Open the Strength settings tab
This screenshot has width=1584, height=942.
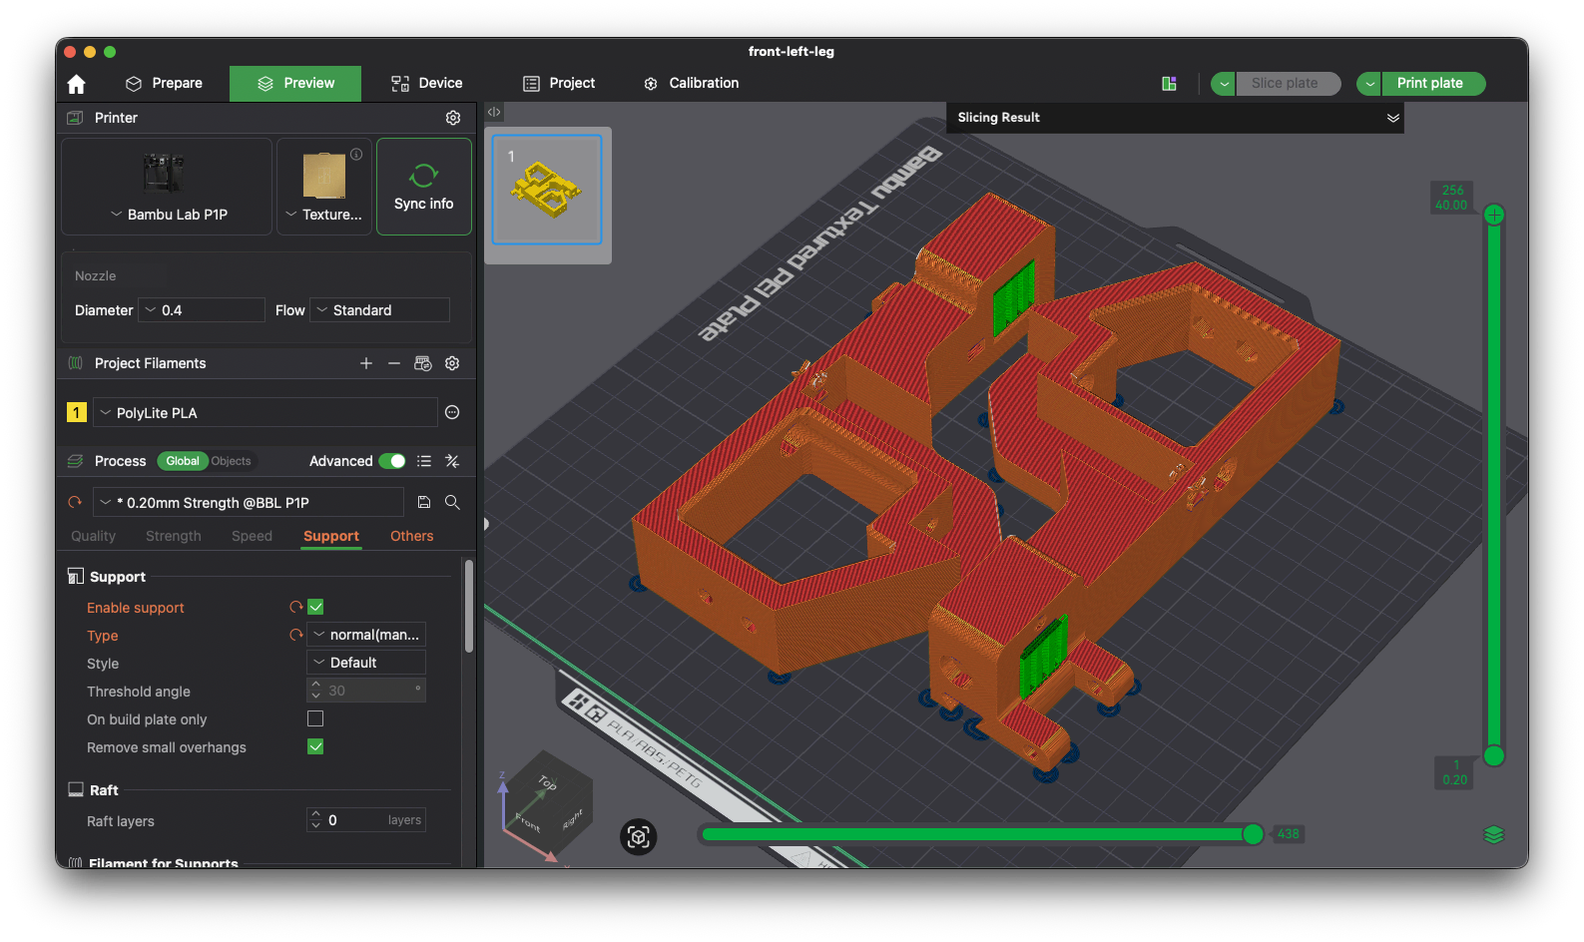pyautogui.click(x=174, y=536)
